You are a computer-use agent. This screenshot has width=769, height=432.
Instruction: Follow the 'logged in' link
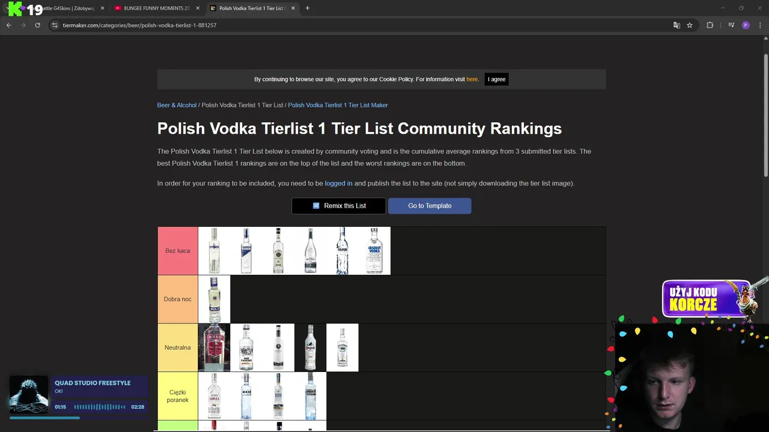pos(338,183)
